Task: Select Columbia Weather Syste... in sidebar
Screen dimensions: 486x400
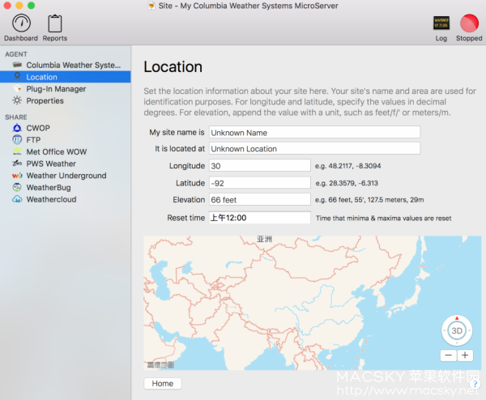Action: tap(66, 65)
